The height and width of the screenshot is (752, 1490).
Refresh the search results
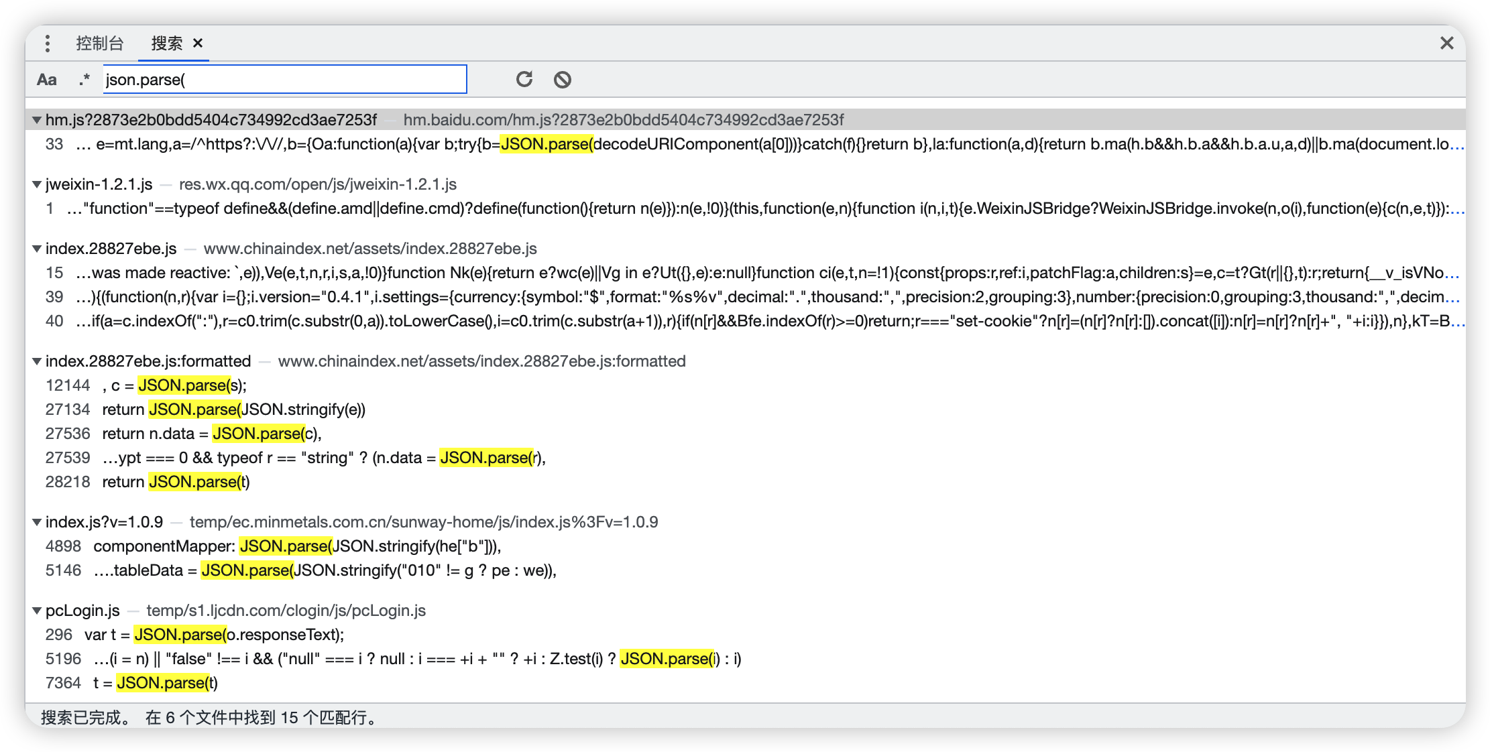524,79
